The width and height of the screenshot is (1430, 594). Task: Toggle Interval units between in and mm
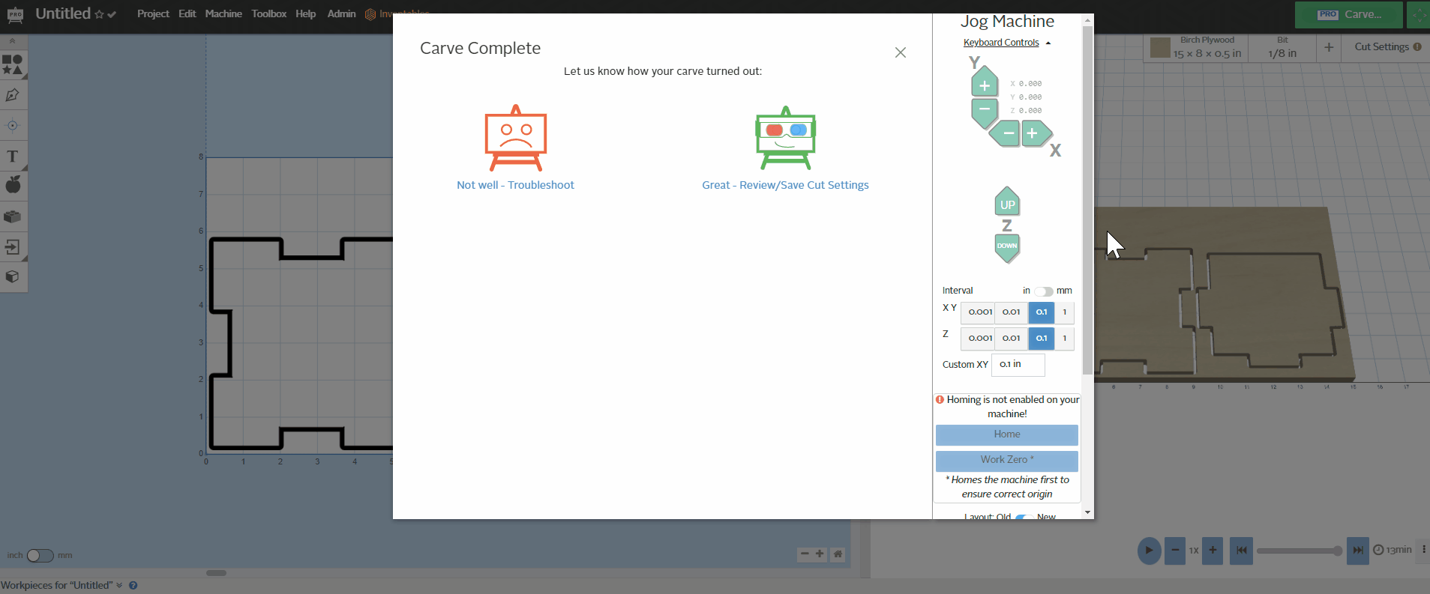(1044, 291)
